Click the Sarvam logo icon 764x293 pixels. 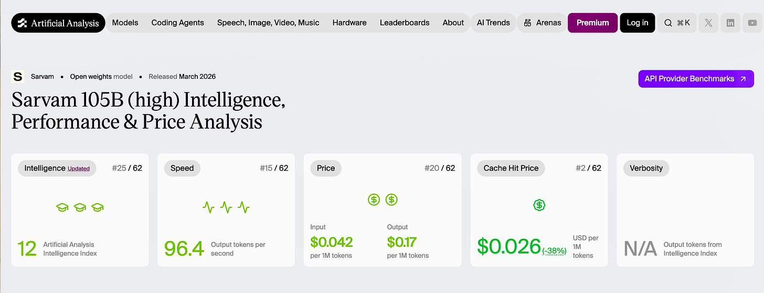18,77
